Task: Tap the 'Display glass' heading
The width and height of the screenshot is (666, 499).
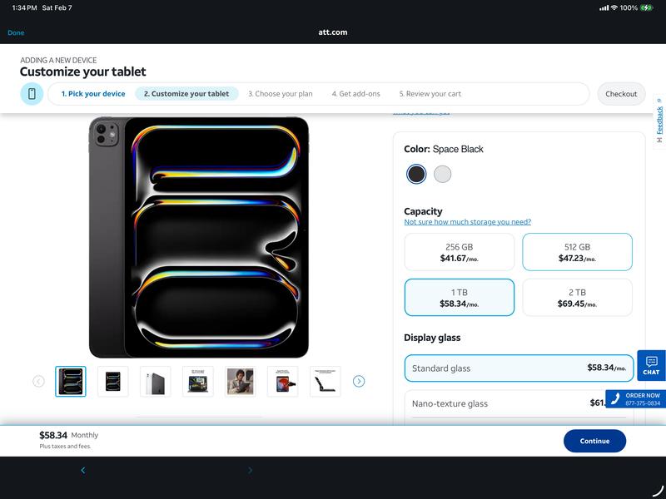Action: [x=432, y=338]
